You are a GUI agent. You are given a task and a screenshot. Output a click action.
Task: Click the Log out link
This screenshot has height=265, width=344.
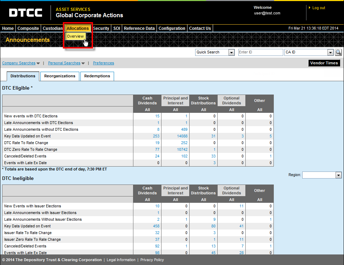coord(318,8)
